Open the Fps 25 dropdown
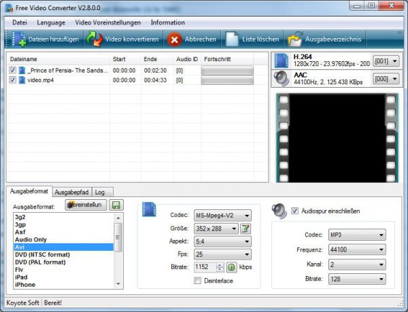 tap(222, 254)
